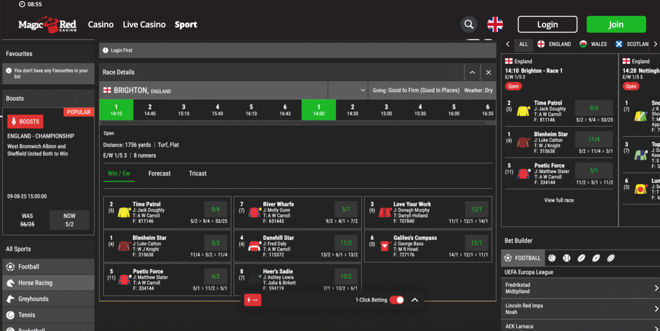660x331 pixels.
Task: Open the Live Casino menu
Action: coord(144,24)
